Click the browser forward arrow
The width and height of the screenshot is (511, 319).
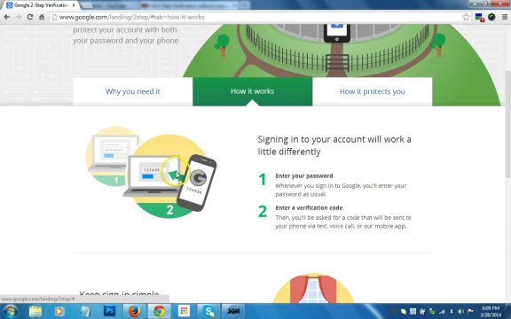(19, 17)
